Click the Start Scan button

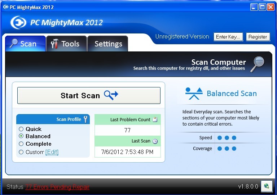[x=89, y=95]
